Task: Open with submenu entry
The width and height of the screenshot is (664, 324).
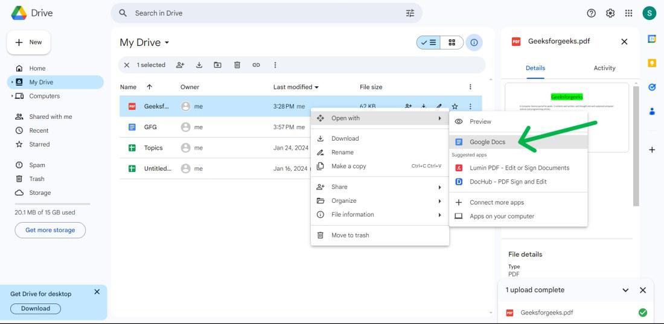Action: (x=380, y=118)
